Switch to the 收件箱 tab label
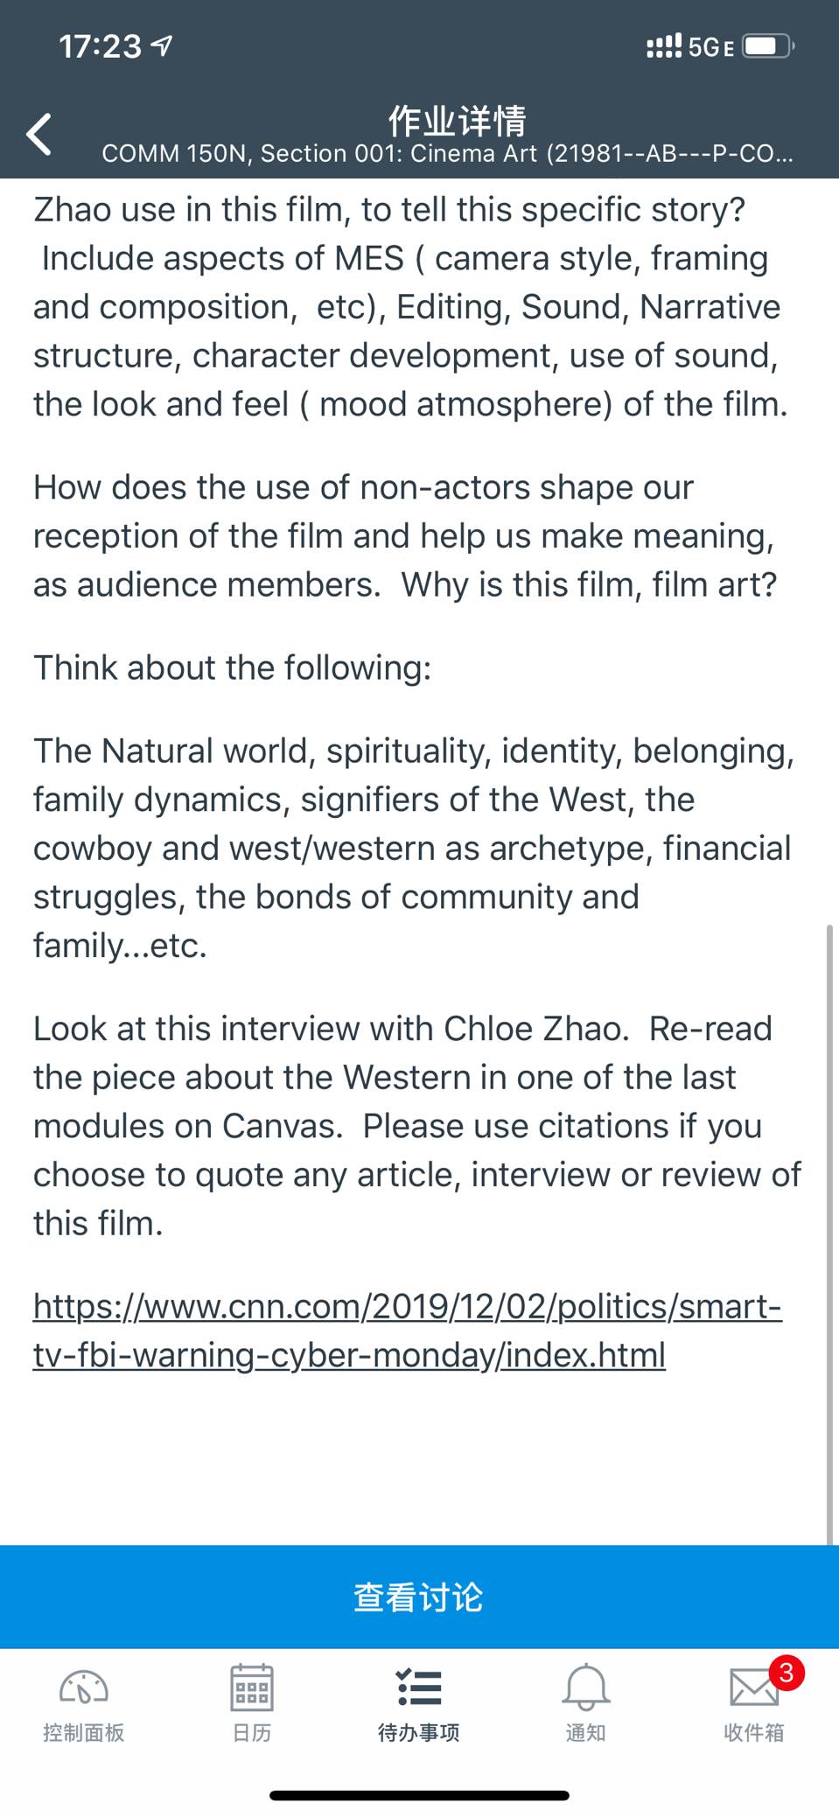Viewport: 839px width, 1817px height. [754, 1732]
